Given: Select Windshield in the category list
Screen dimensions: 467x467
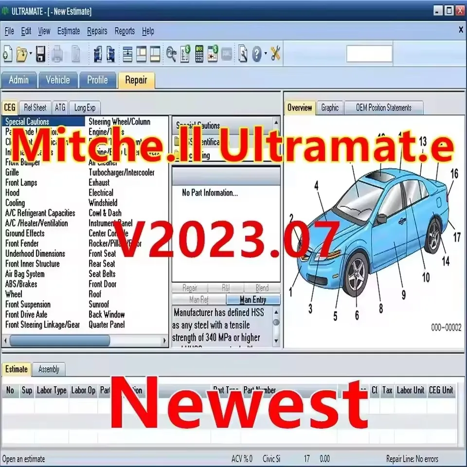Looking at the screenshot, I should (x=103, y=203).
